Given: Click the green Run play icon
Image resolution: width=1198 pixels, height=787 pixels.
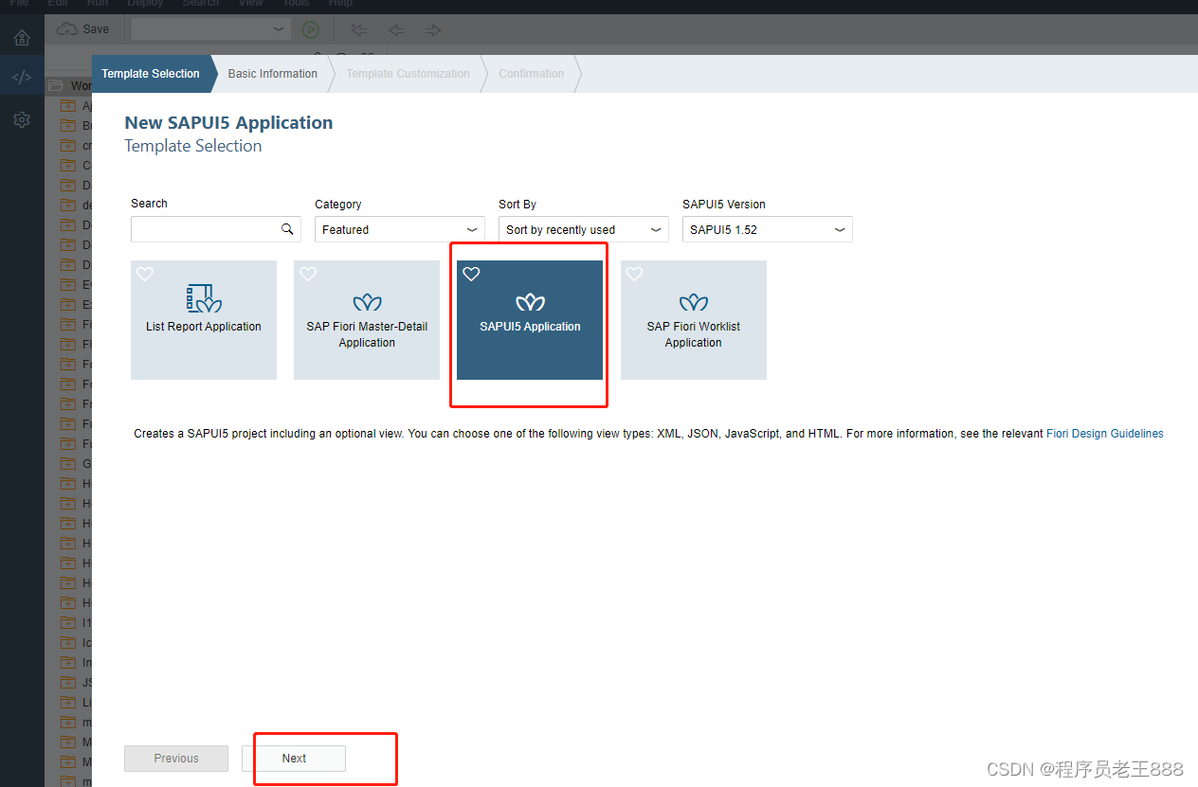Looking at the screenshot, I should (310, 30).
